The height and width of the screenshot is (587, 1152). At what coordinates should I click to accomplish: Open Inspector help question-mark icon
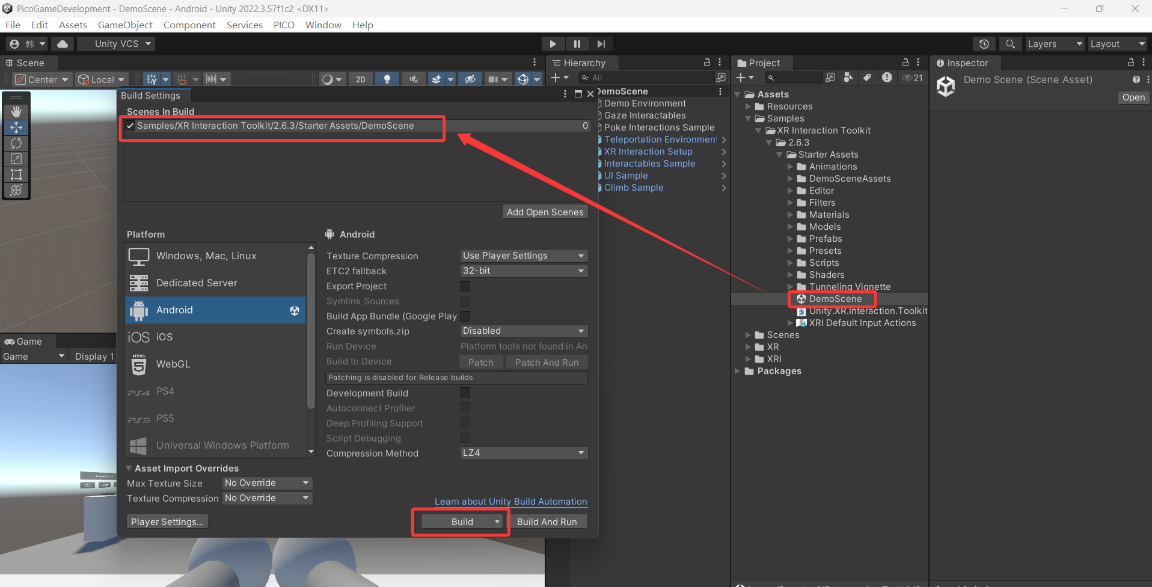pos(1136,79)
